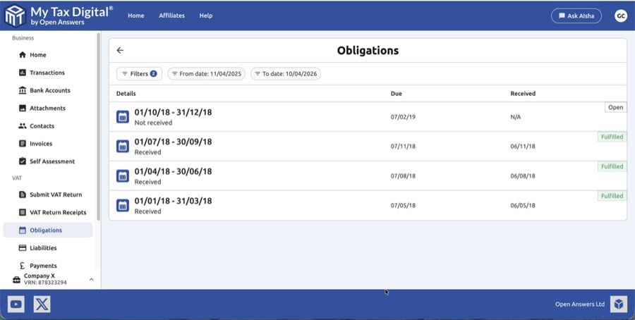Viewport: 635px width, 320px height.
Task: Click the due date 07/08/18
Action: [x=403, y=176]
